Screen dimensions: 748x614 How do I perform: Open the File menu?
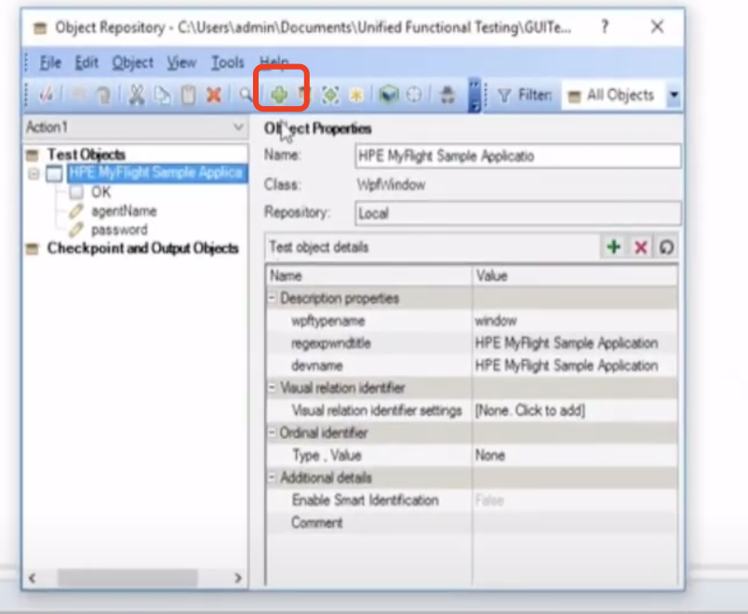tap(48, 62)
